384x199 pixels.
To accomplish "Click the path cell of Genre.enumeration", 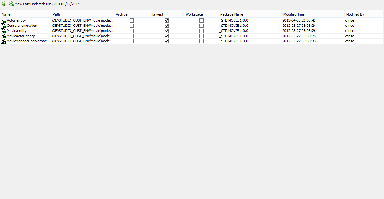I will (82, 26).
